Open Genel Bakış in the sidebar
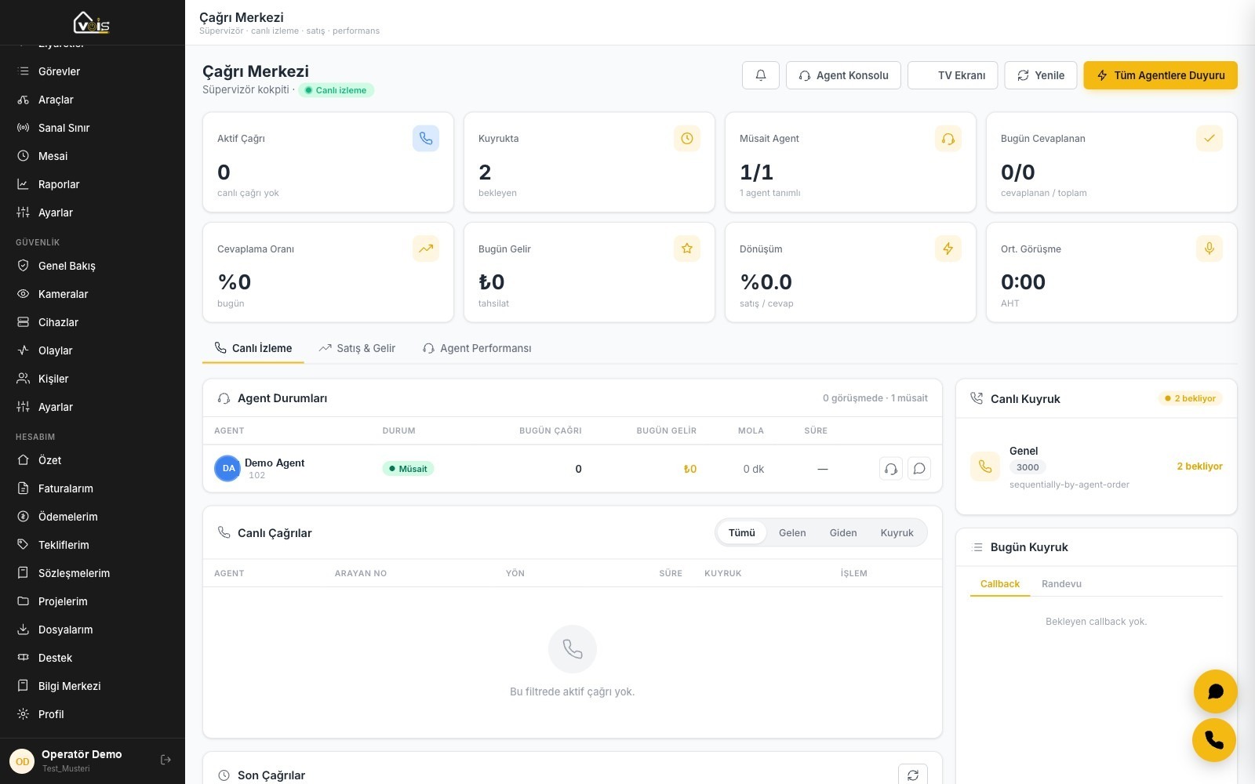 point(93,266)
